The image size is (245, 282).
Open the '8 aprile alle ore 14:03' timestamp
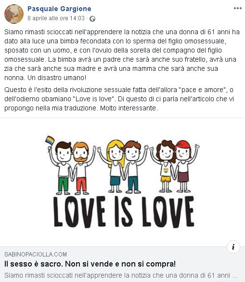point(56,18)
